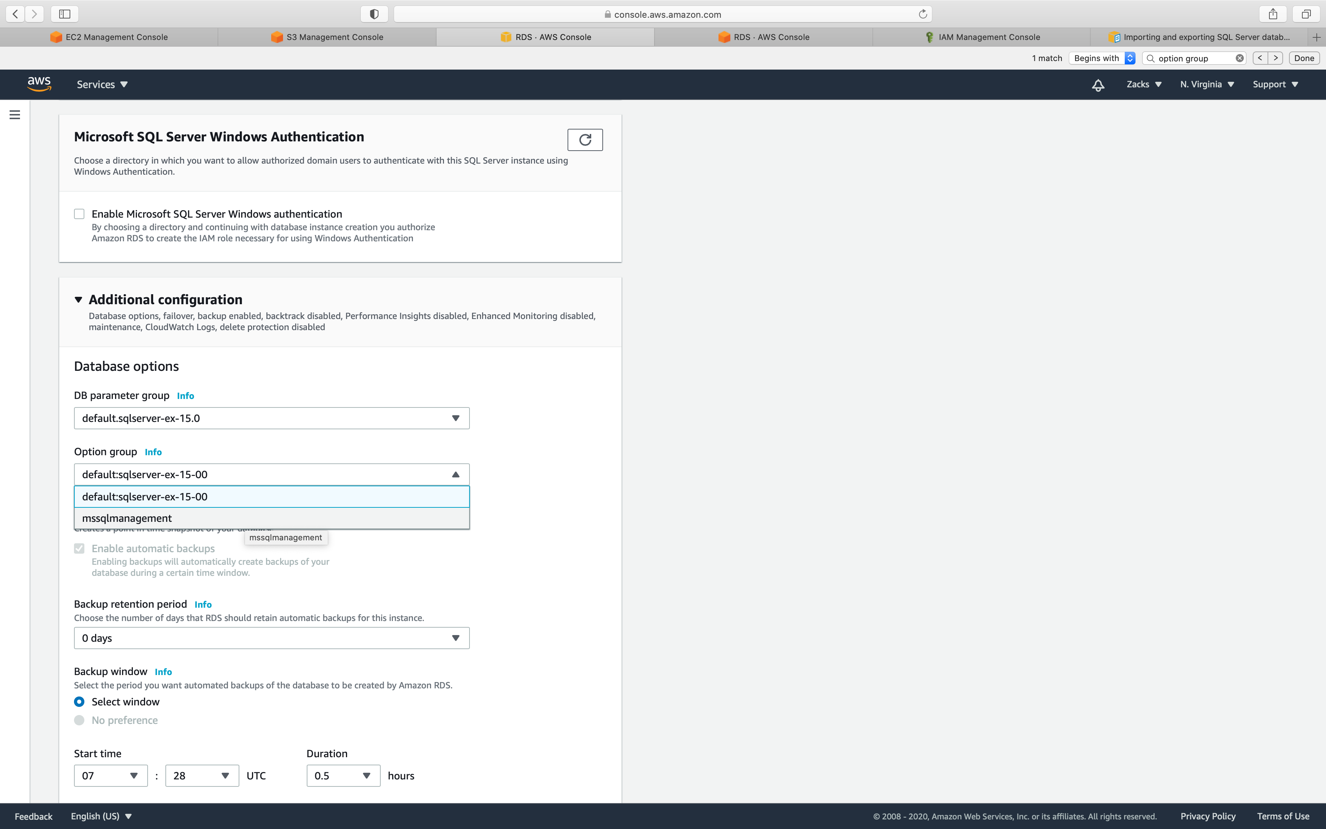1326x829 pixels.
Task: Click Info link next to Option group
Action: [153, 452]
